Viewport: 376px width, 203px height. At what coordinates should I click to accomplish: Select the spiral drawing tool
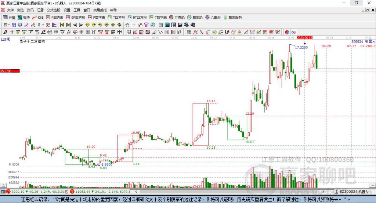pos(37,32)
